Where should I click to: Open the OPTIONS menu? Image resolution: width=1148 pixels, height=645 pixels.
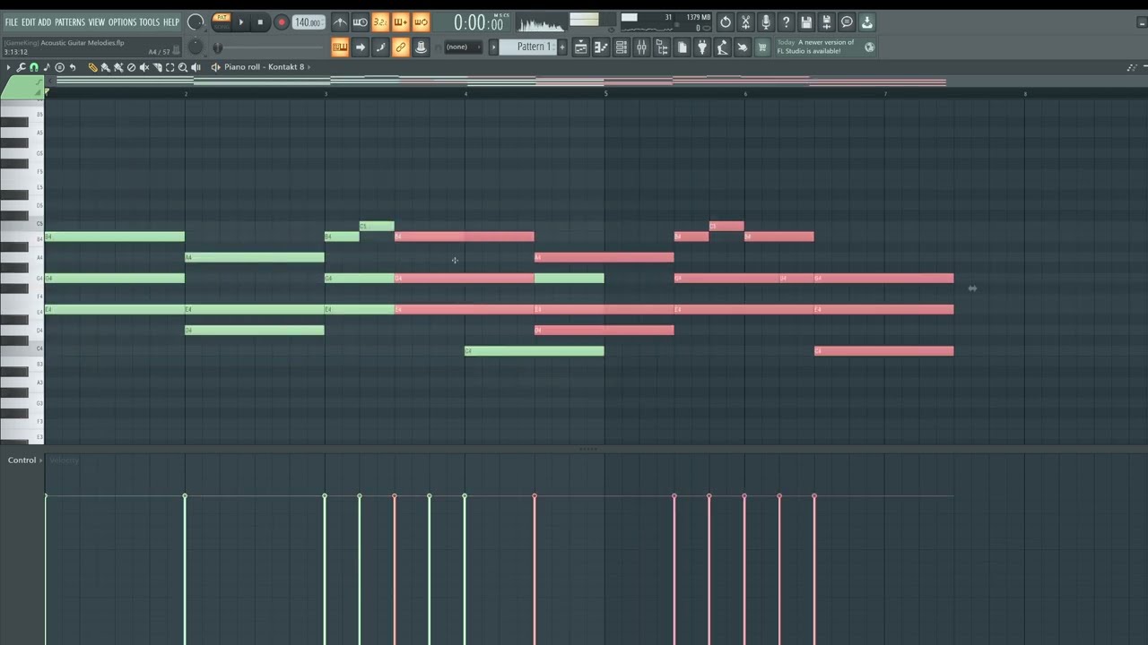tap(122, 22)
